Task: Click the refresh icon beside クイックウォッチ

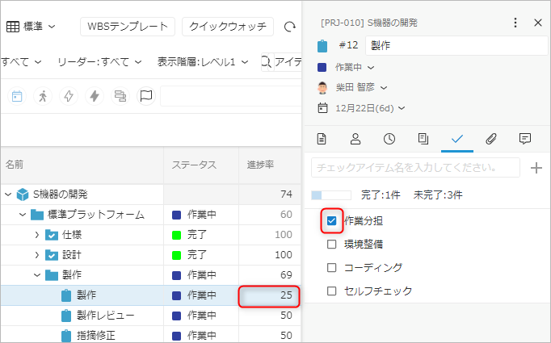Action: click(290, 27)
